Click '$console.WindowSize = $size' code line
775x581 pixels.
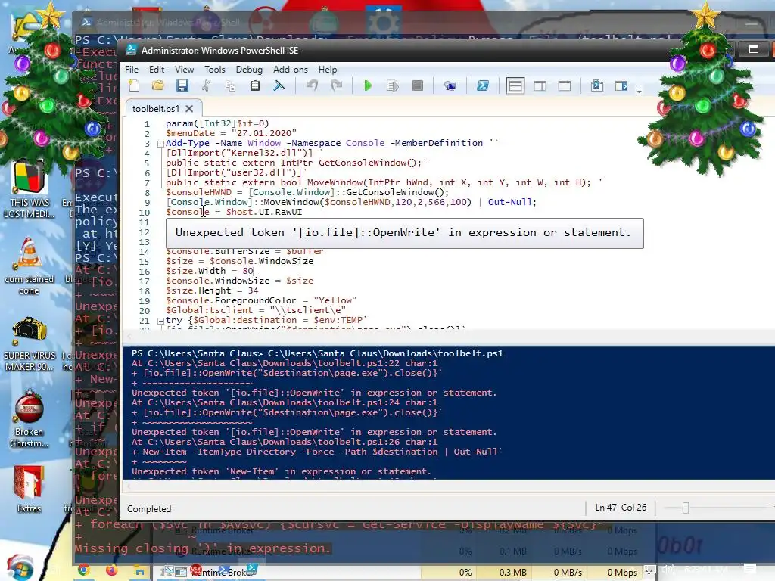point(240,281)
